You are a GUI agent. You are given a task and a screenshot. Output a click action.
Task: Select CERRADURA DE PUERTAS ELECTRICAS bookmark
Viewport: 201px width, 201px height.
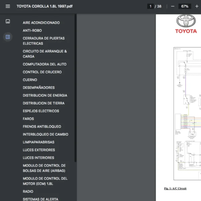44,41
